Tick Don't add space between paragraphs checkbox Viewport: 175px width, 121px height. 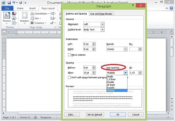coord(69,77)
